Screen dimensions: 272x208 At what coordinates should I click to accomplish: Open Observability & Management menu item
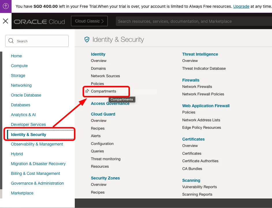point(37,144)
